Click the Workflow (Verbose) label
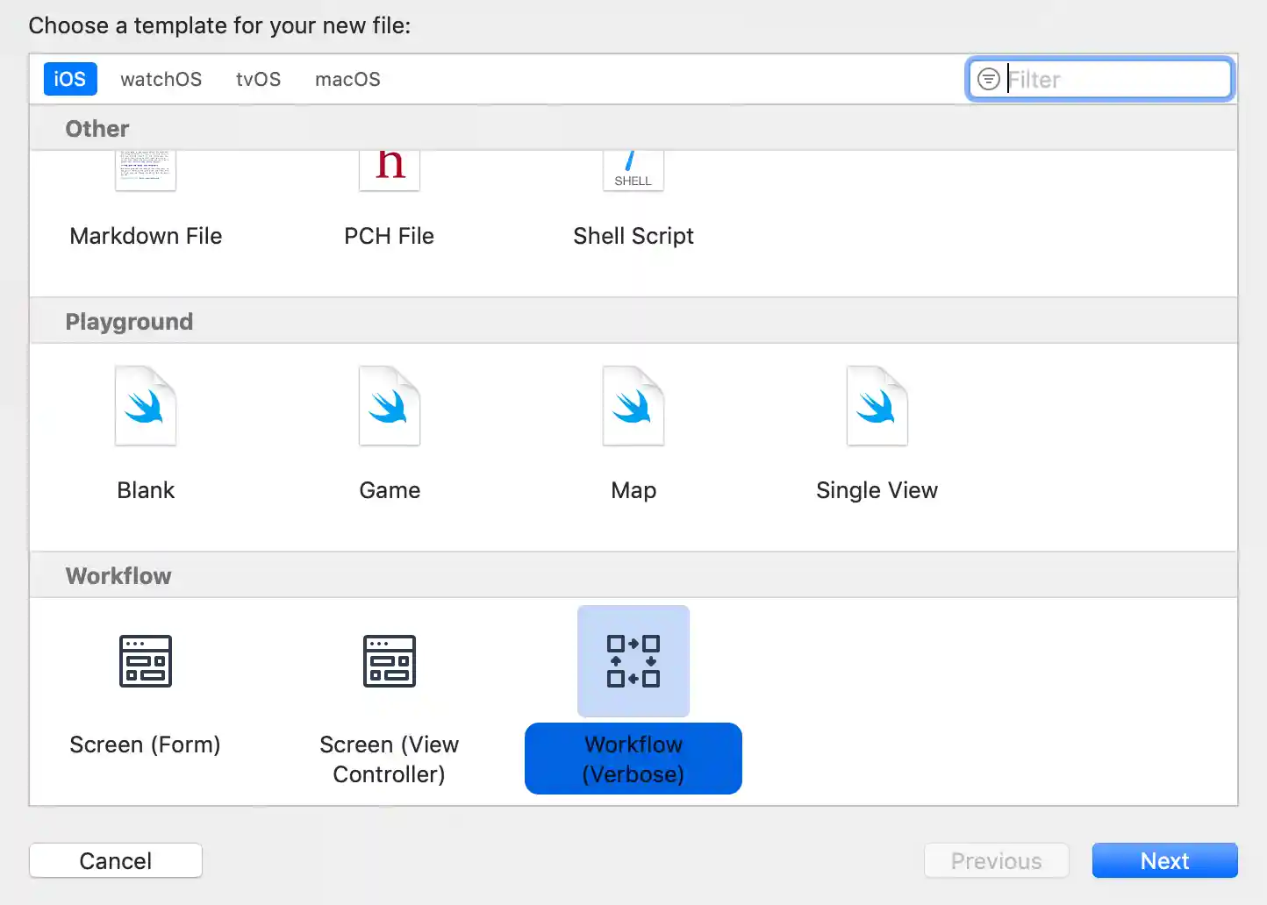 coord(633,759)
